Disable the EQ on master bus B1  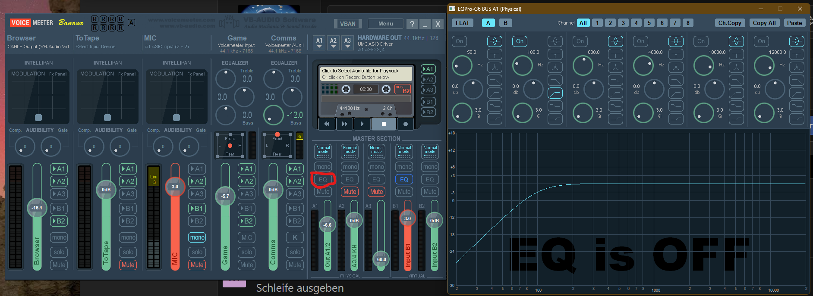pyautogui.click(x=404, y=179)
